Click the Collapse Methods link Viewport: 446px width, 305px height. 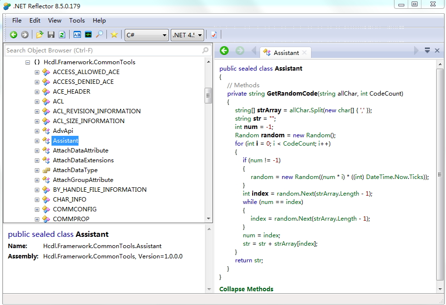coord(246,289)
